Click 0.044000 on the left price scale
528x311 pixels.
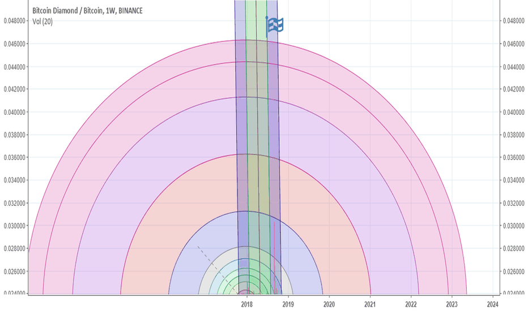tap(15, 67)
